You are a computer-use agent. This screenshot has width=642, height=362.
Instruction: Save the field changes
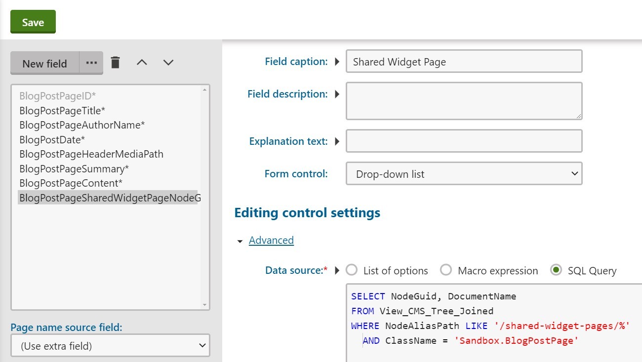pos(33,22)
